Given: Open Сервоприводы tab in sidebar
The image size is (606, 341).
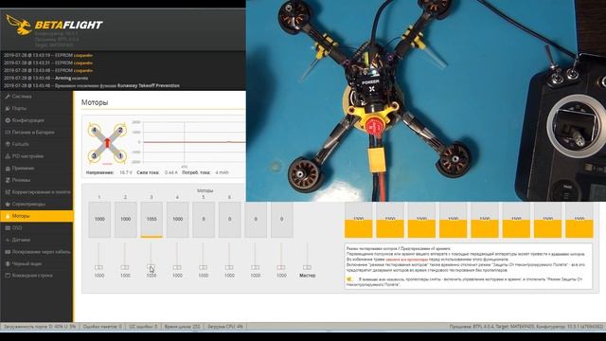Looking at the screenshot, I should (x=37, y=205).
